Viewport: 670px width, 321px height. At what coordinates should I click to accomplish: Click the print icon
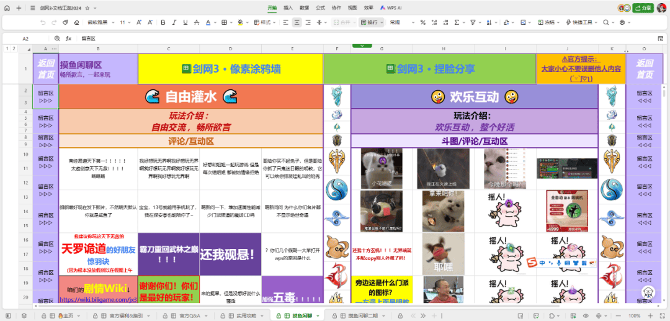coord(622,22)
